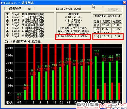This screenshot has width=127, height=109.
Task: Click the 22.49 read speed cell
Action: (x=106, y=25)
